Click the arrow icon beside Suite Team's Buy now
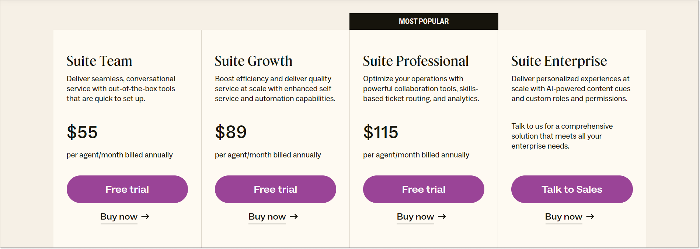This screenshot has height=249, width=700. pos(146,217)
